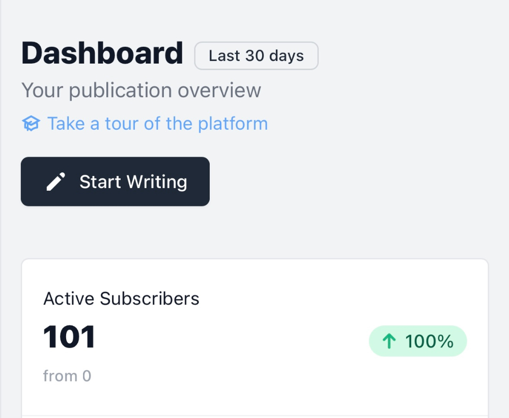
Task: Click the pencil icon in Start Writing
Action: pyautogui.click(x=56, y=182)
